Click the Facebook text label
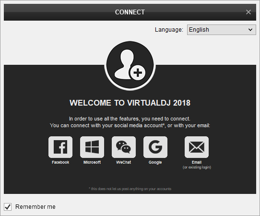Image resolution: width=260 pixels, height=216 pixels. (x=60, y=162)
